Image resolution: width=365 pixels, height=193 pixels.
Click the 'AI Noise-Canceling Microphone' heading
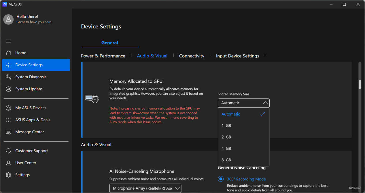pyautogui.click(x=142, y=171)
